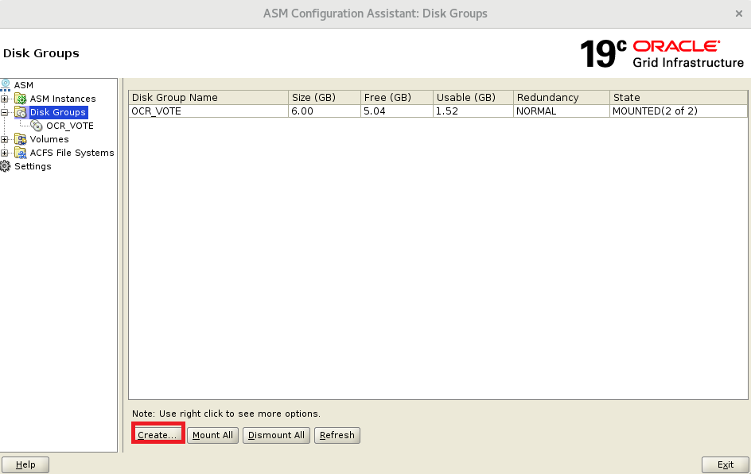
Task: Select OCR_VOTE under Disk Groups tree
Action: tap(70, 126)
